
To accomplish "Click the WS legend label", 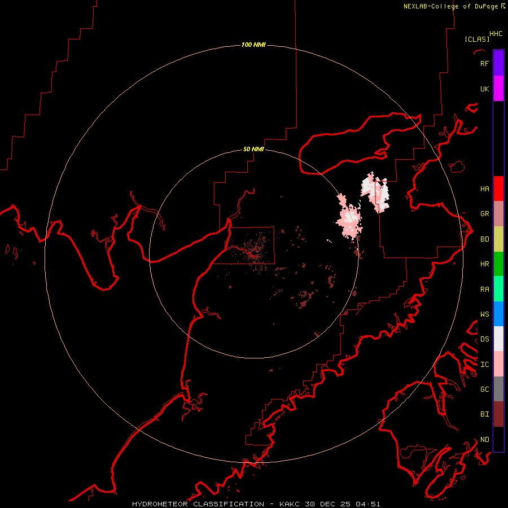I will [484, 314].
